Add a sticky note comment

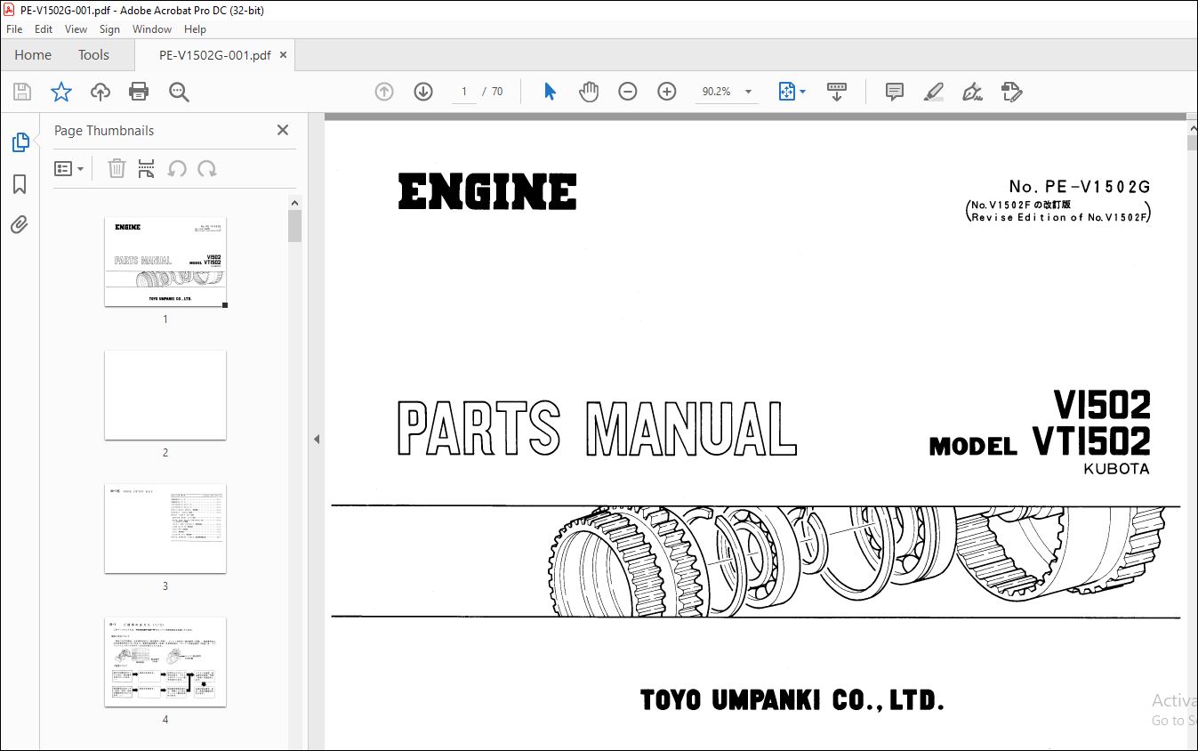coord(895,92)
